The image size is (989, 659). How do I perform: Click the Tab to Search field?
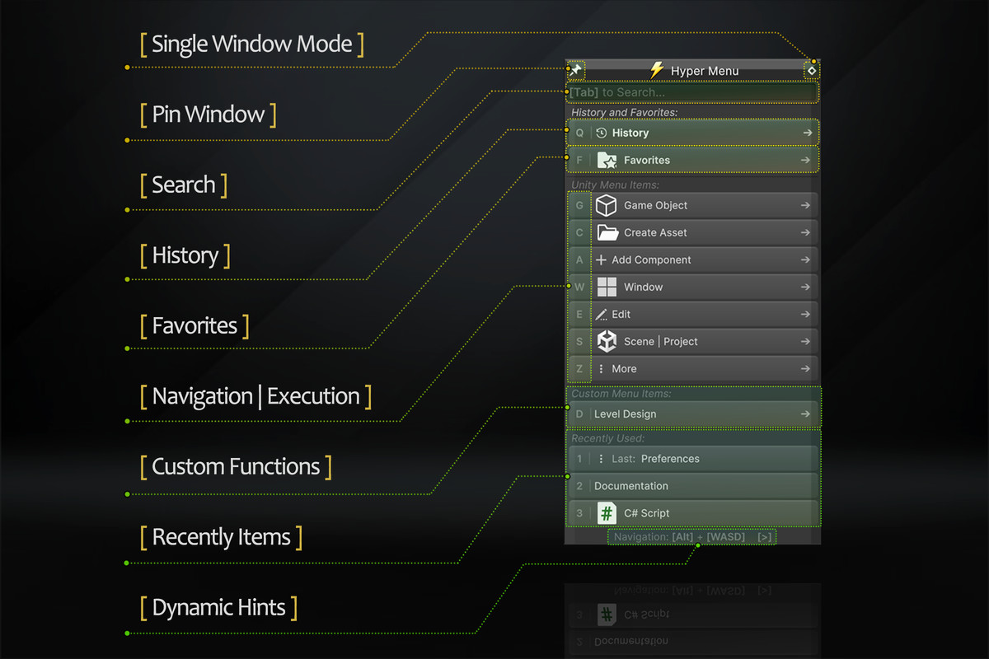(x=692, y=92)
